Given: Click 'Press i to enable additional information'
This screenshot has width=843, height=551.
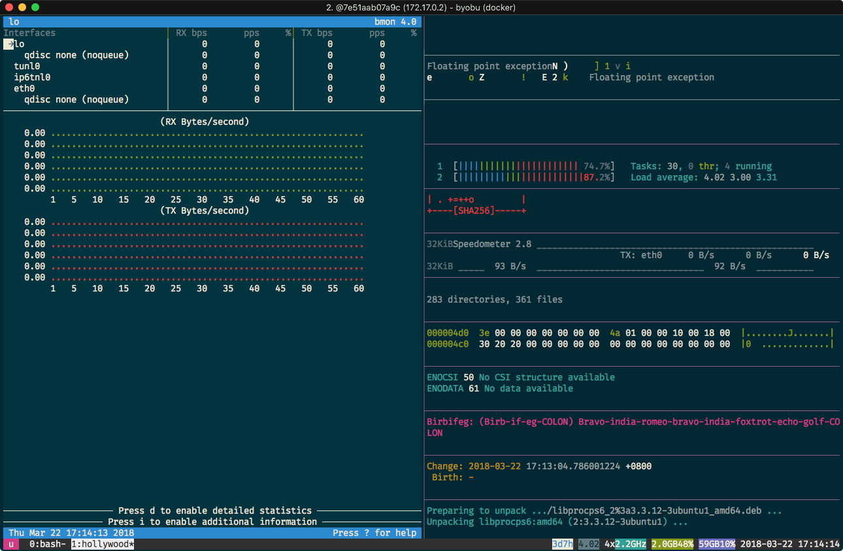Looking at the screenshot, I should click(212, 522).
